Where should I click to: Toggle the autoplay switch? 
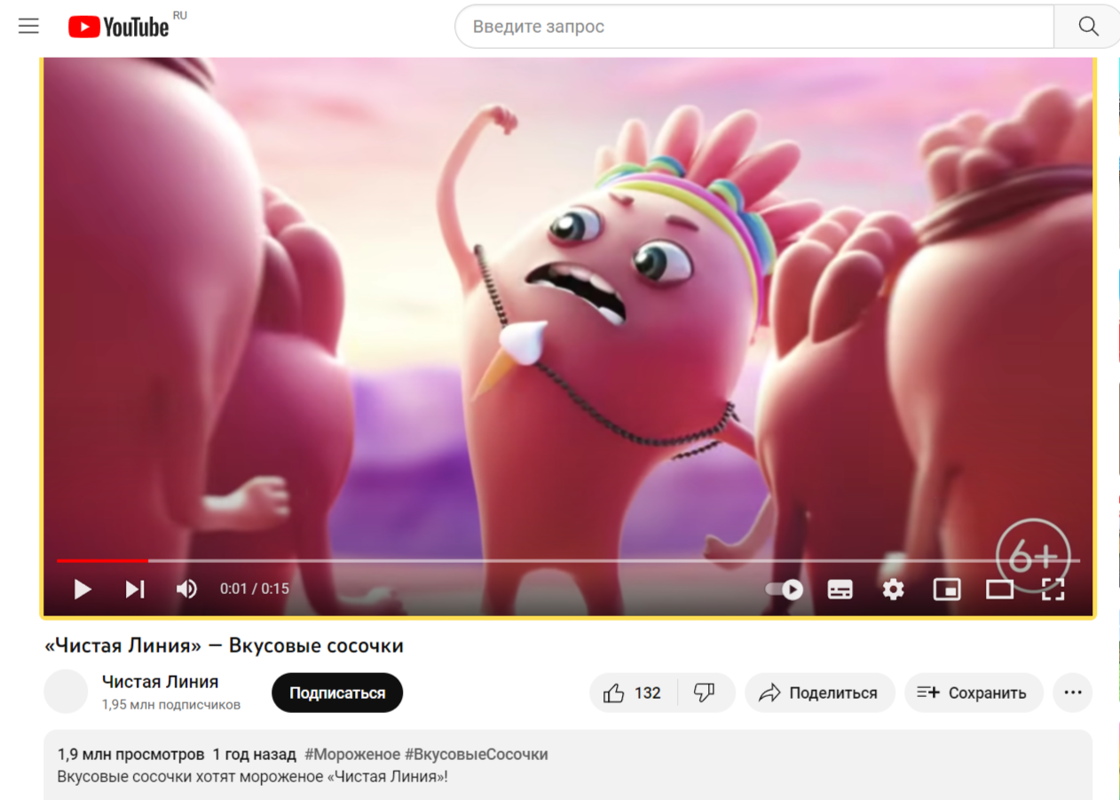point(785,589)
